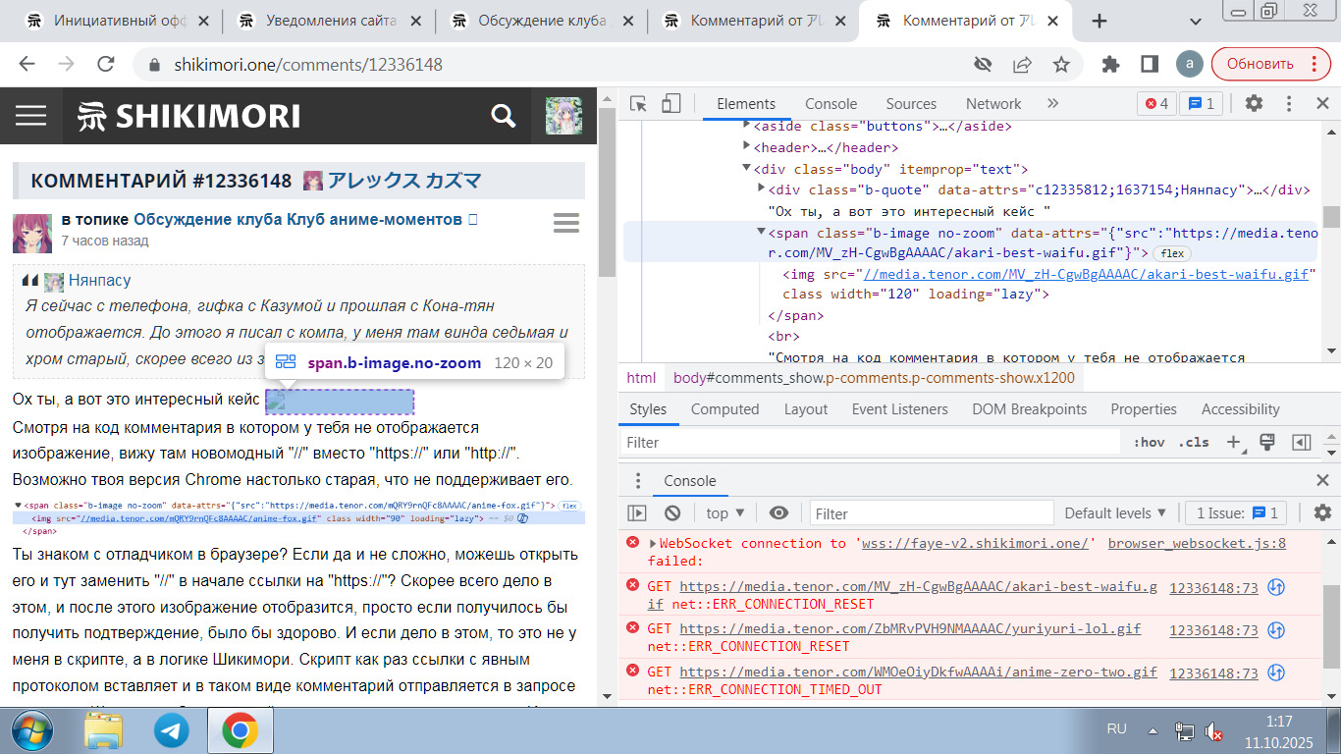Click the Shikimori search magnifier icon
This screenshot has width=1341, height=754.
[503, 116]
